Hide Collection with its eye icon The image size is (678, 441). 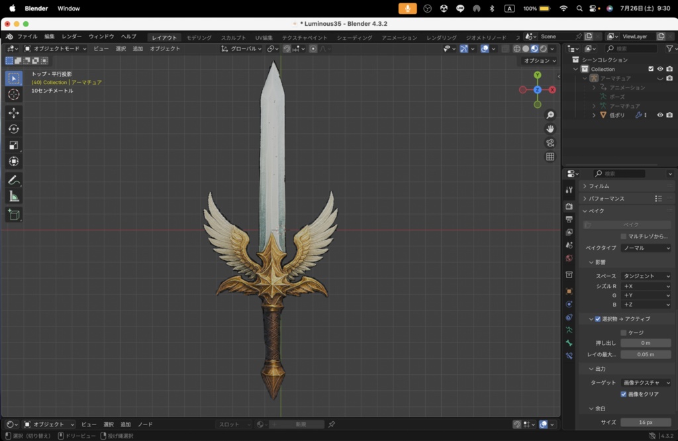click(x=660, y=69)
